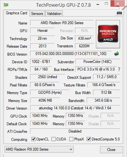Switch to the Sensors tab
Screen dimensions: 127x157
[x=37, y=14]
